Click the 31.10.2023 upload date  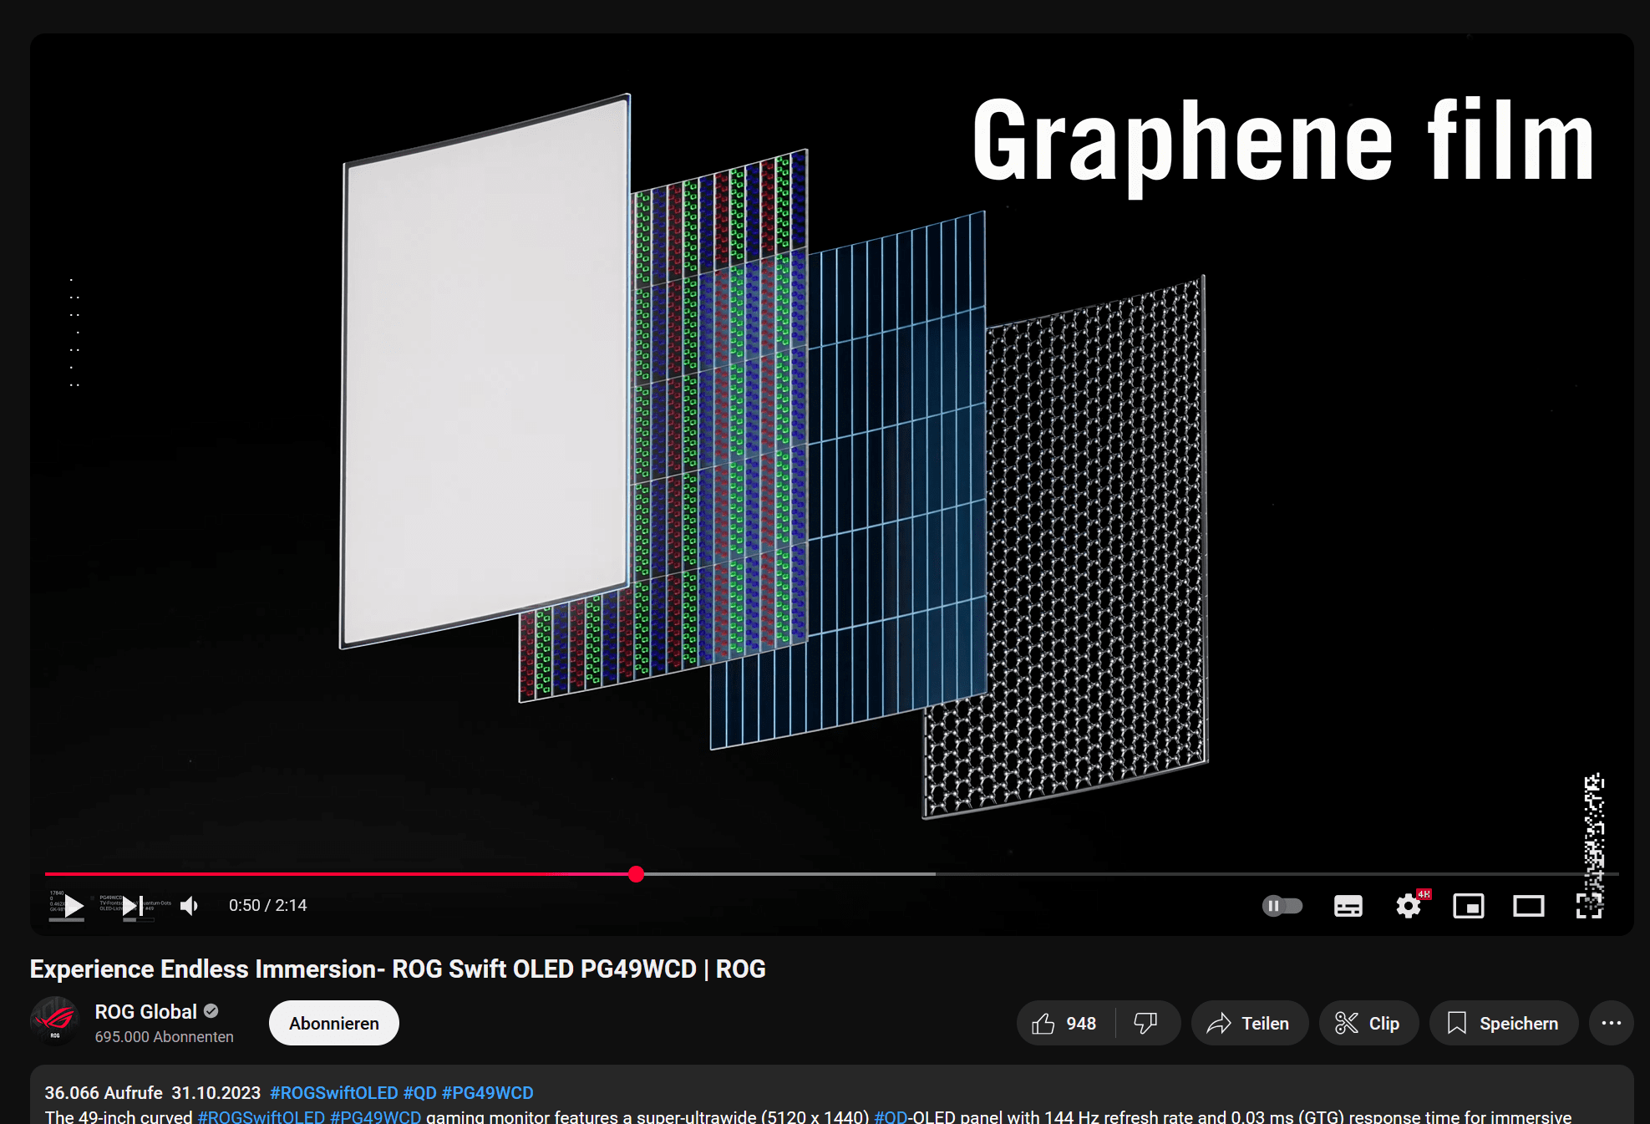click(216, 1093)
